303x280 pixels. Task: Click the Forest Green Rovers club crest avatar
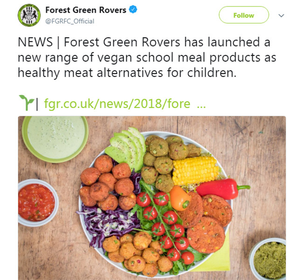[x=29, y=15]
